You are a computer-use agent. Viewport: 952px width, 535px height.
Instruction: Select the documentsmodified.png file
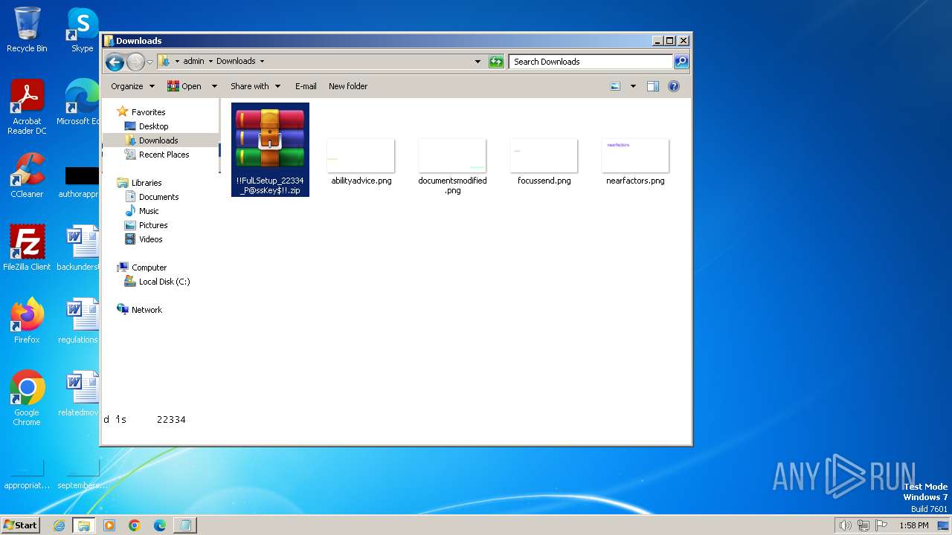click(452, 166)
